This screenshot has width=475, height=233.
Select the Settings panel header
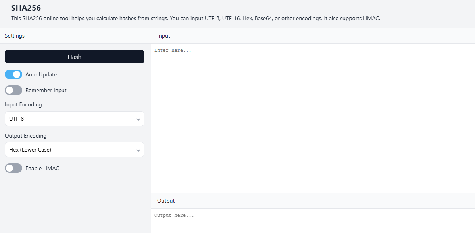point(15,36)
